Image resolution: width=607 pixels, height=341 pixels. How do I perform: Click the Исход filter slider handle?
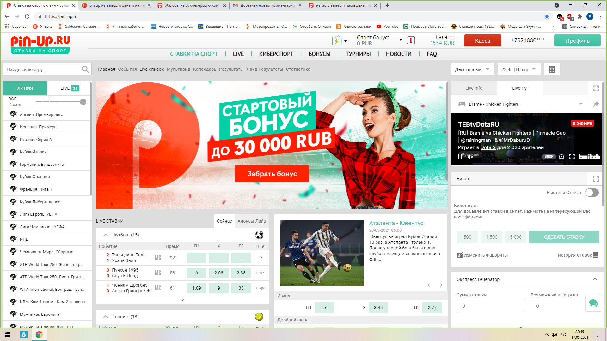tap(83, 102)
